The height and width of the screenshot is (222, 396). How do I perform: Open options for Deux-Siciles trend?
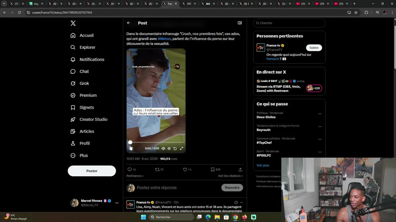click(x=320, y=114)
